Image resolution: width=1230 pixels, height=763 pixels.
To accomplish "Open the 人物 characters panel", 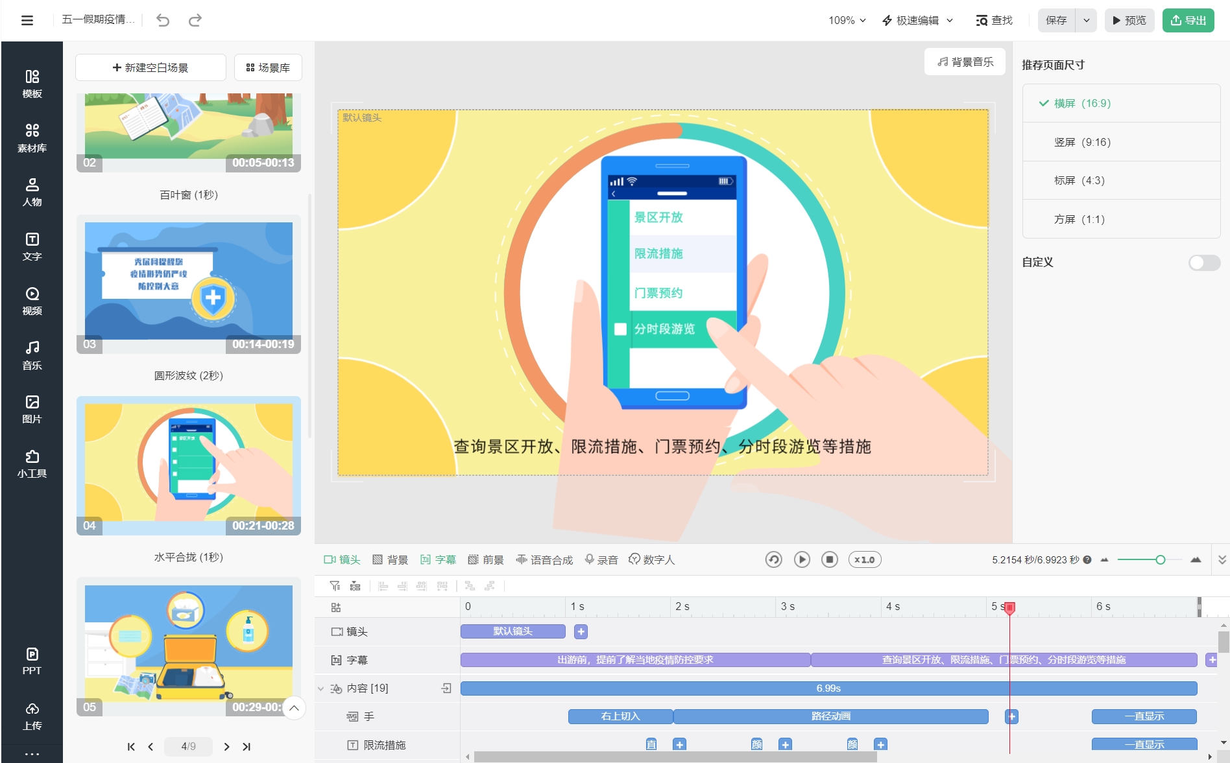I will click(x=32, y=193).
